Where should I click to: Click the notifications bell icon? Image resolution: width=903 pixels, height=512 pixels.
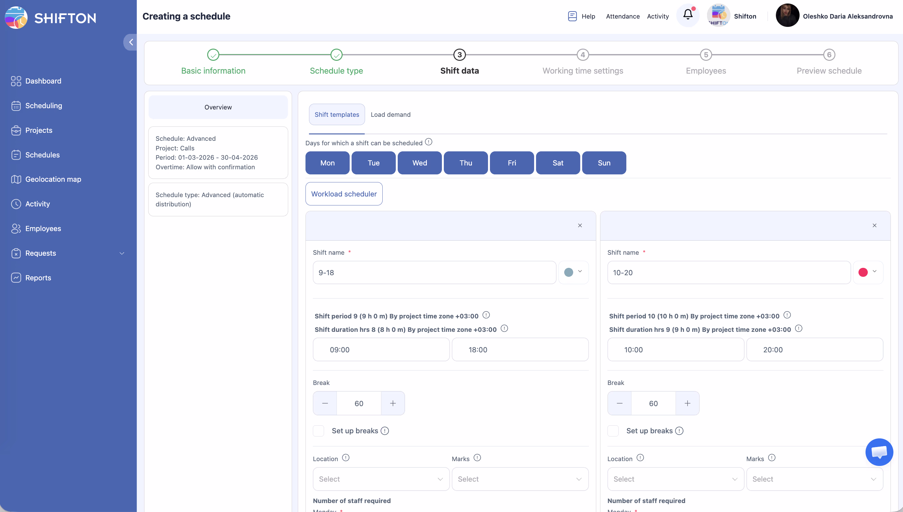pyautogui.click(x=688, y=15)
